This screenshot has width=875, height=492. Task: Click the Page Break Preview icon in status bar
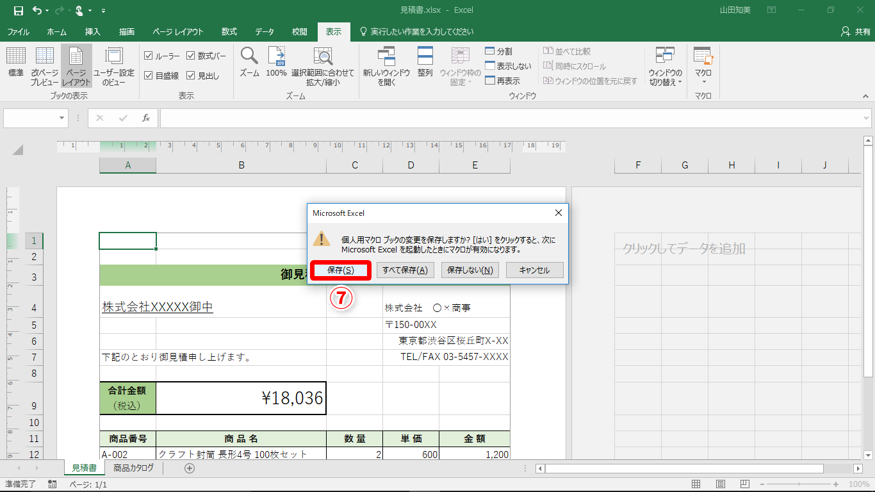click(745, 484)
